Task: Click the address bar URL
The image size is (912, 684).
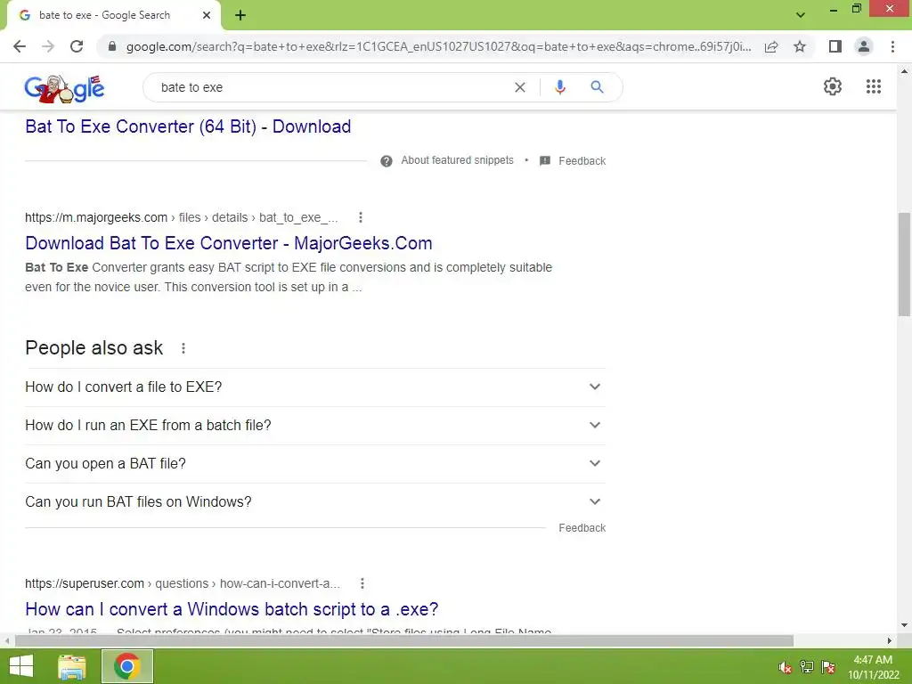Action: (x=438, y=46)
